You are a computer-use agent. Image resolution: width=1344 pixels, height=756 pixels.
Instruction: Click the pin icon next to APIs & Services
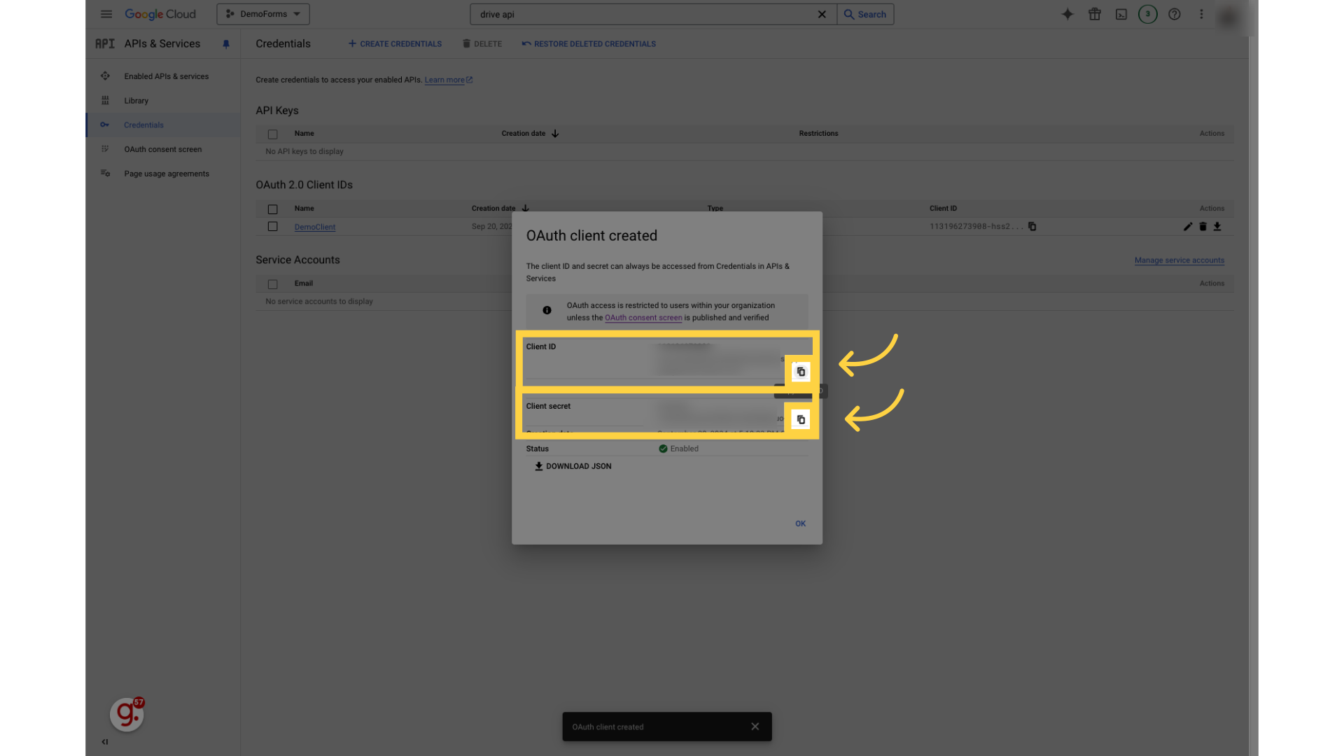coord(226,44)
